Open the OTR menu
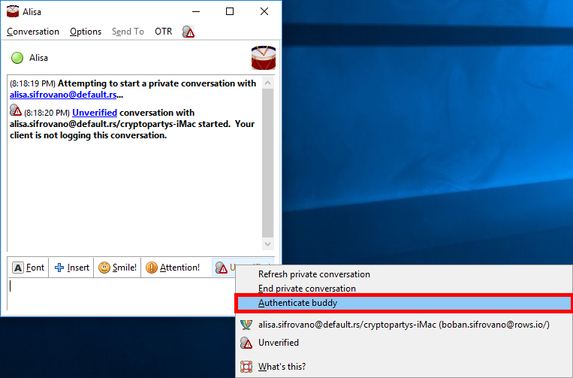The width and height of the screenshot is (573, 378). 164,32
